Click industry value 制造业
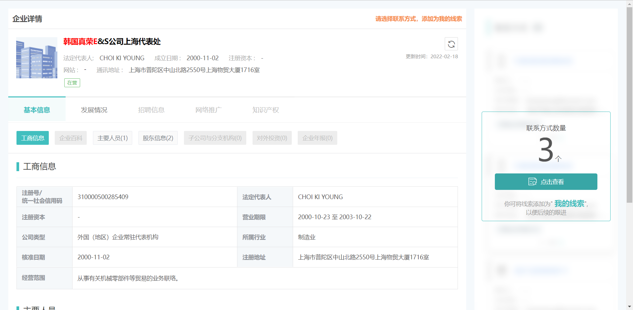Image resolution: width=633 pixels, height=310 pixels. point(307,237)
